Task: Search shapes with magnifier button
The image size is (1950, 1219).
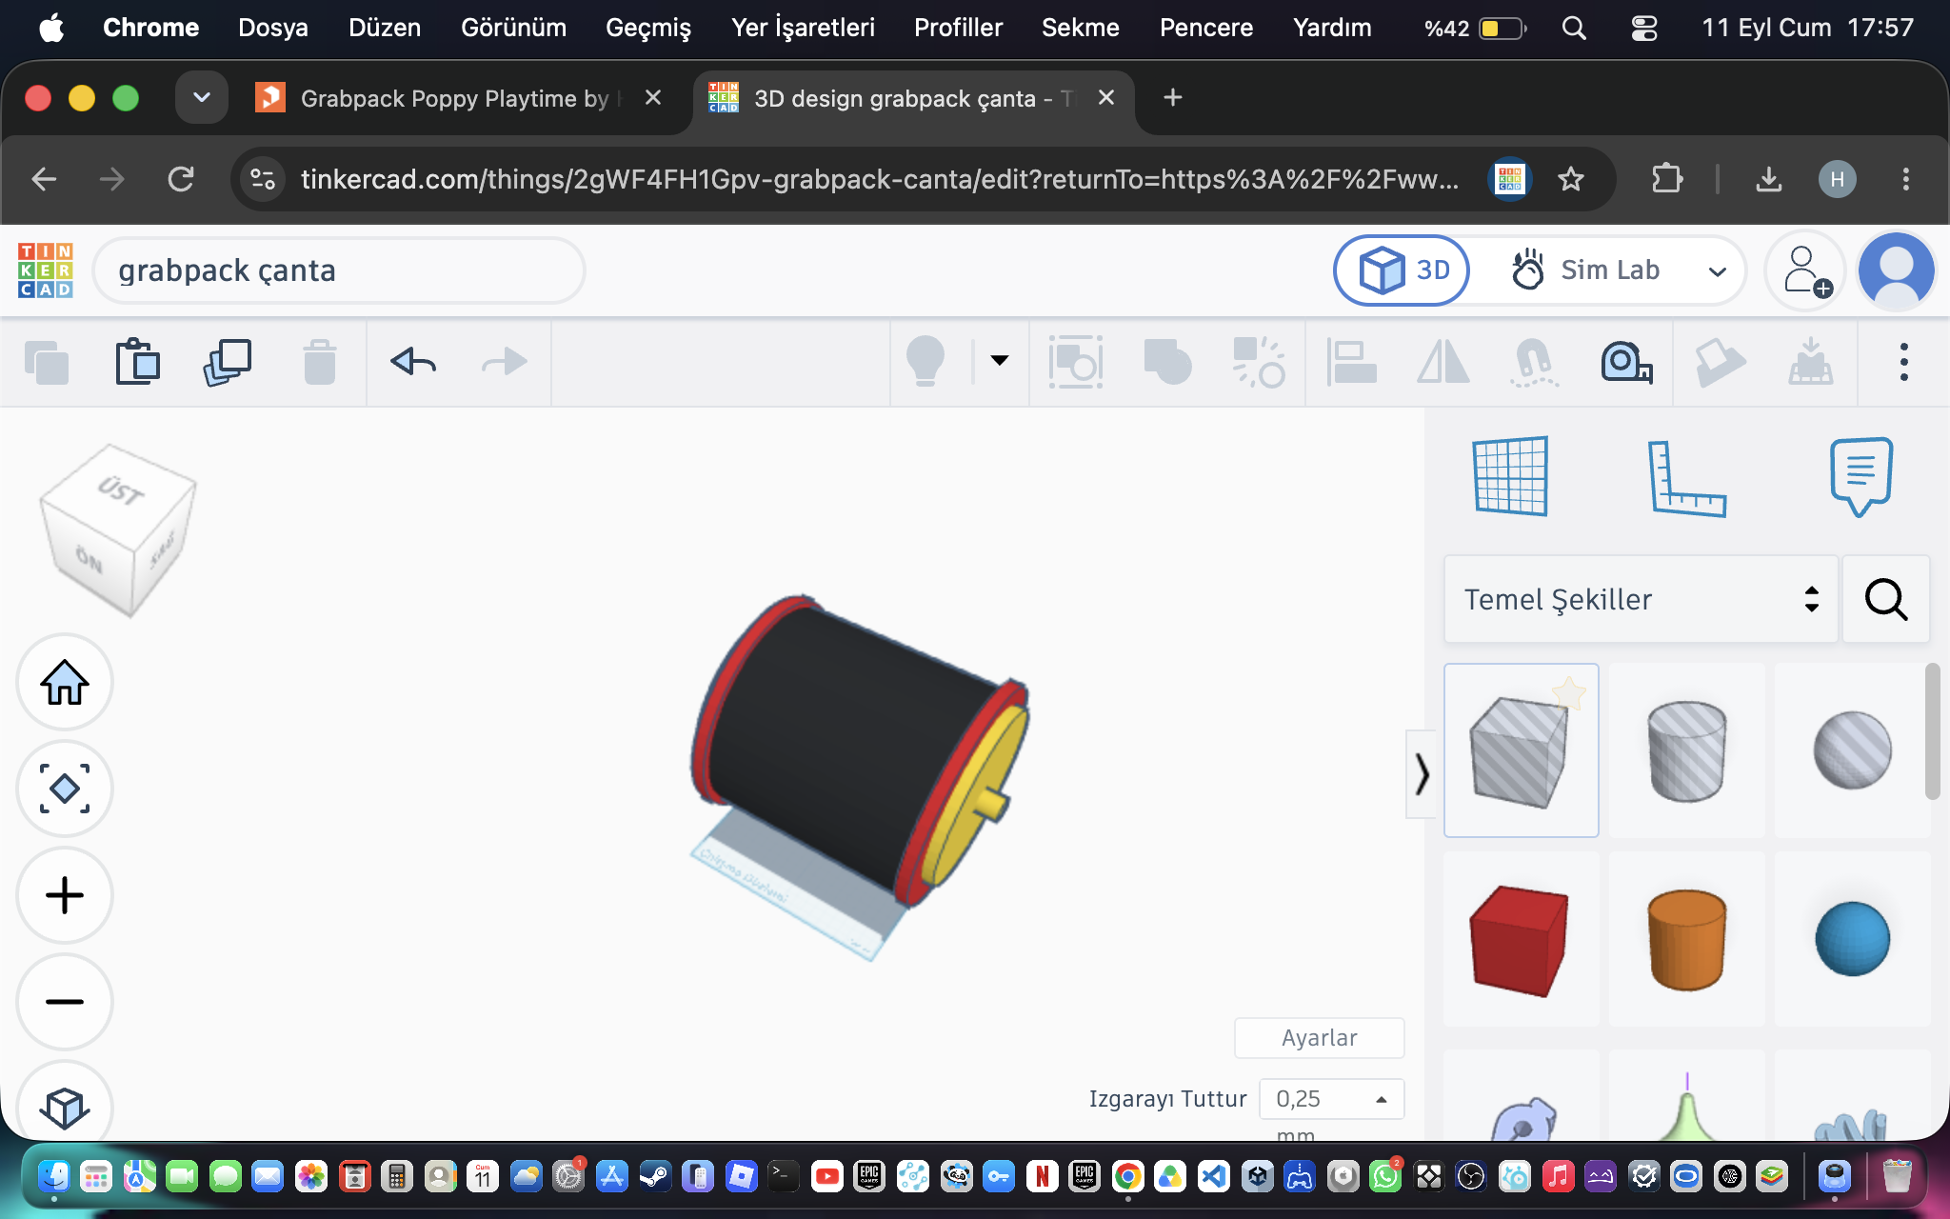Action: (1885, 599)
